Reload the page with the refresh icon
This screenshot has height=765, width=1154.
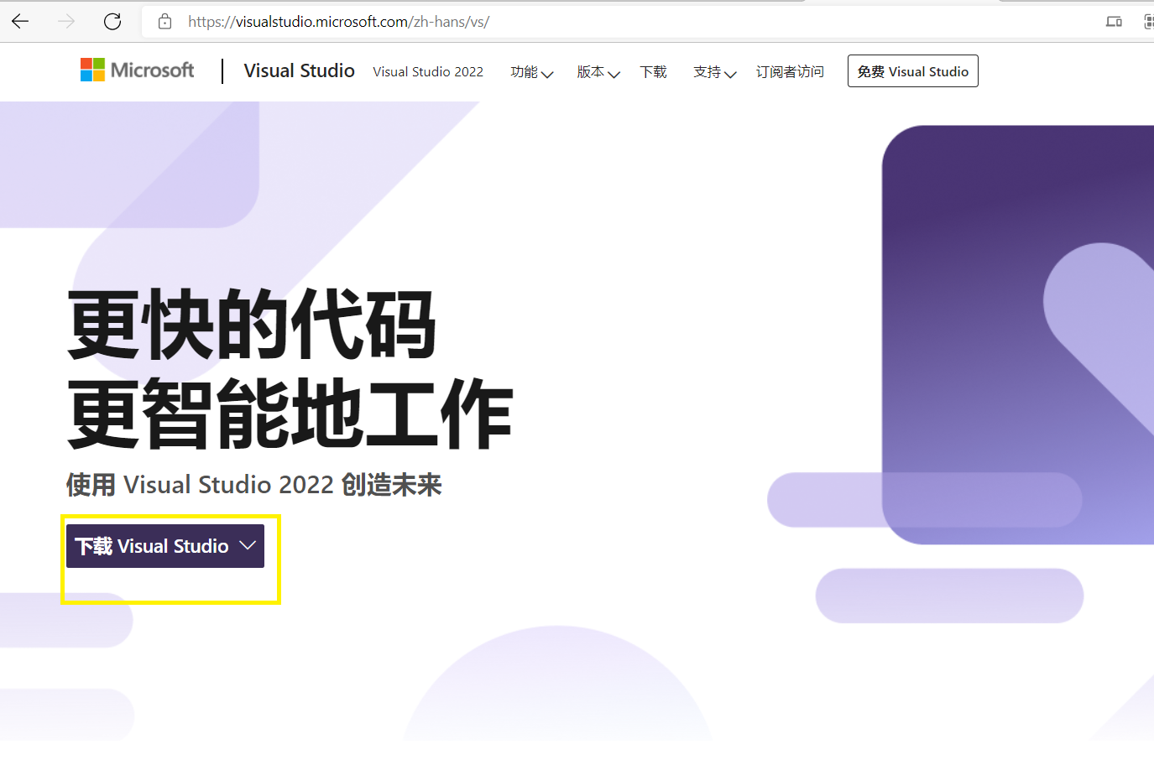click(x=112, y=21)
